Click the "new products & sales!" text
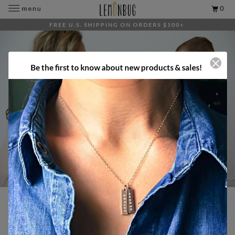 click(163, 68)
